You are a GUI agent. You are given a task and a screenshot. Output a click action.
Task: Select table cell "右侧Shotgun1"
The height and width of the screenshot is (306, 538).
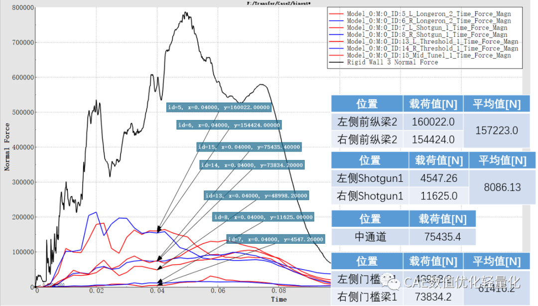tap(370, 196)
